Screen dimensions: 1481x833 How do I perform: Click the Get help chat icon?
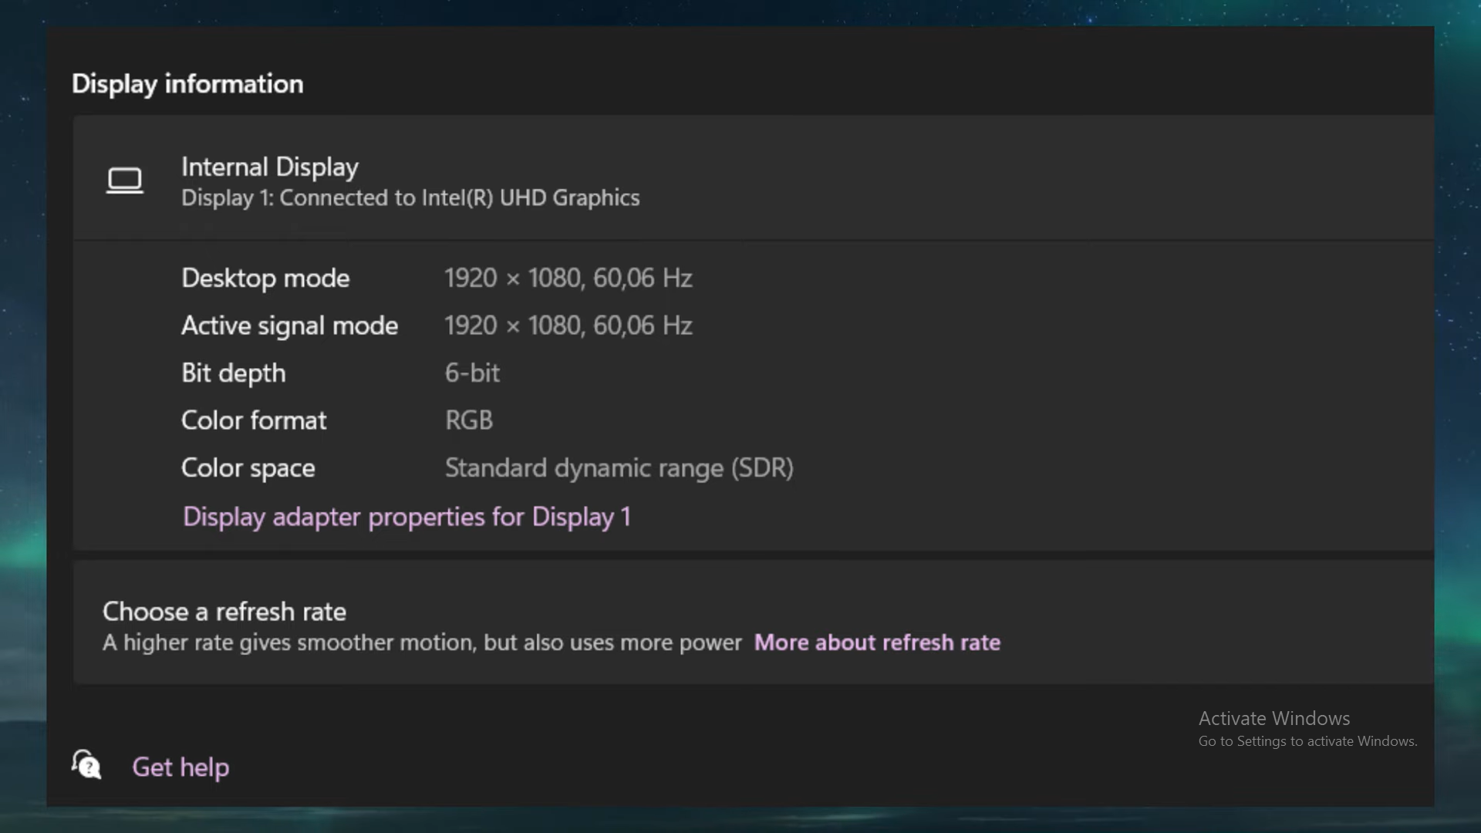[86, 764]
